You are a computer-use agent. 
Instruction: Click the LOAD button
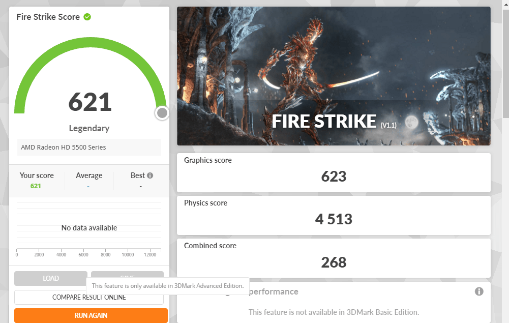(51, 278)
